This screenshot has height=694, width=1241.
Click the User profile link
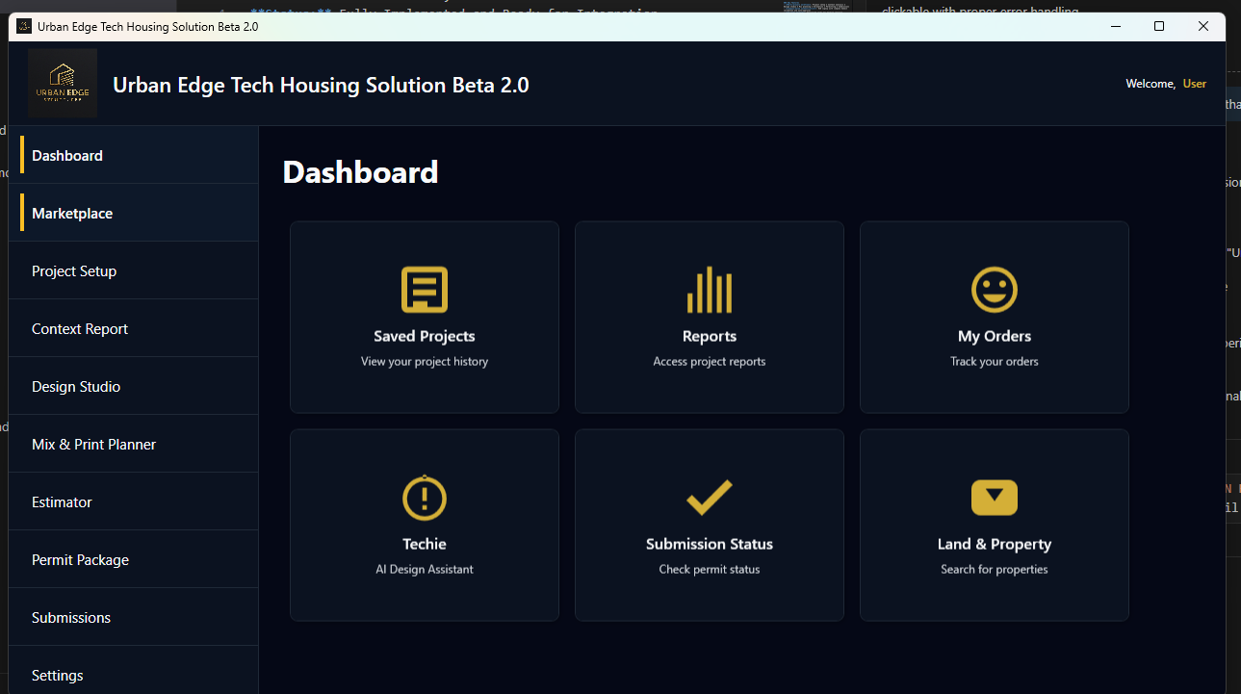(x=1194, y=84)
